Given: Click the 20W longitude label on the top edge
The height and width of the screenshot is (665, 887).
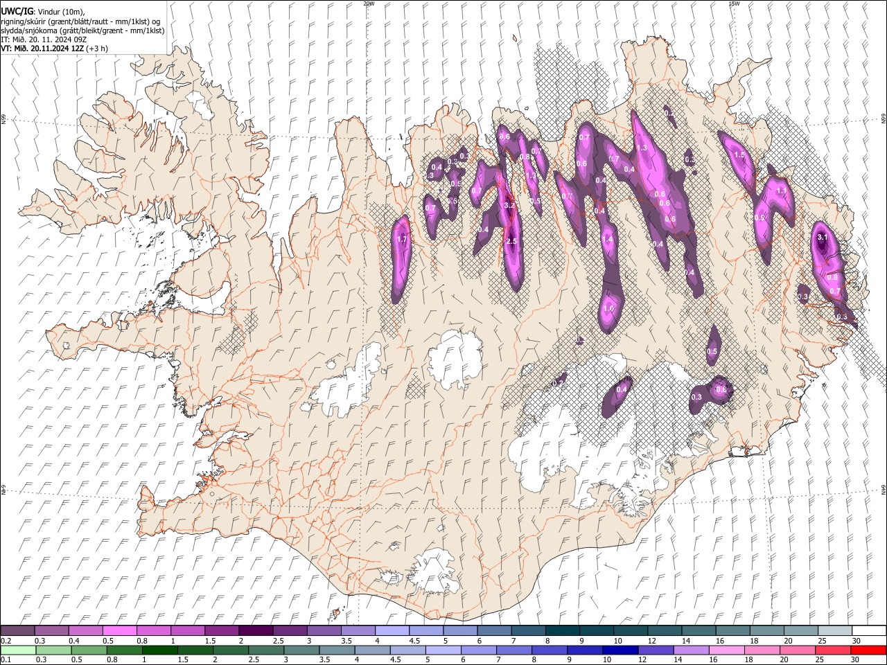Looking at the screenshot, I should click(x=369, y=3).
